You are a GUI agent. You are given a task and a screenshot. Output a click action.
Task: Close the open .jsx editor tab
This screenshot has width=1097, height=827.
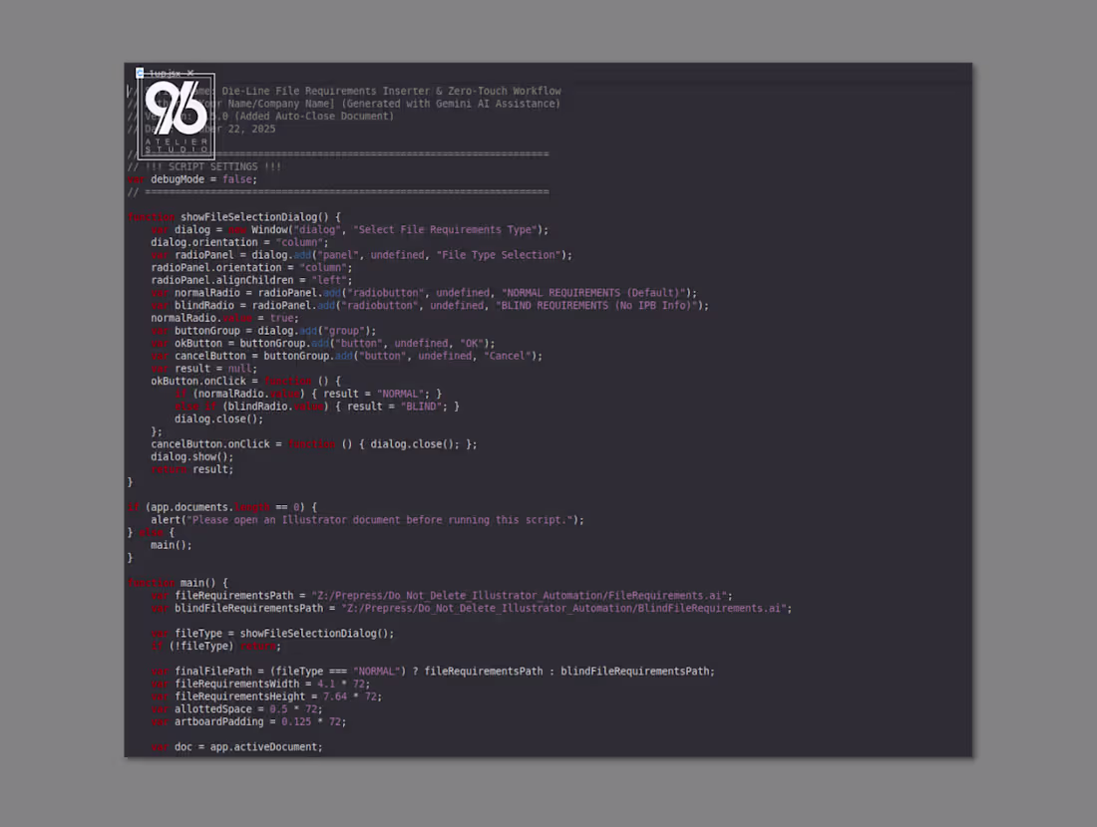(x=190, y=73)
